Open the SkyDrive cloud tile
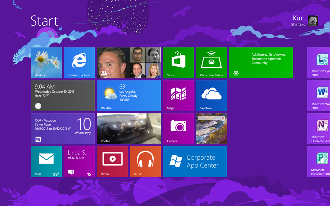This screenshot has height=206, width=330. click(211, 96)
